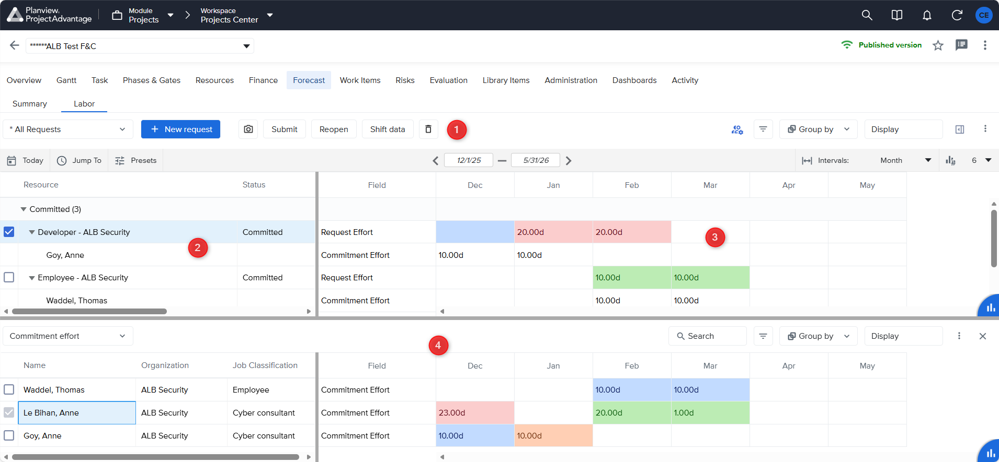Image resolution: width=999 pixels, height=462 pixels.
Task: Open the Intervals Month dropdown
Action: click(x=905, y=160)
